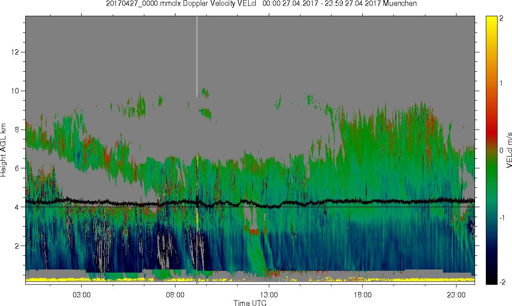
Task: Click the 12 km height label
Action: (15, 52)
